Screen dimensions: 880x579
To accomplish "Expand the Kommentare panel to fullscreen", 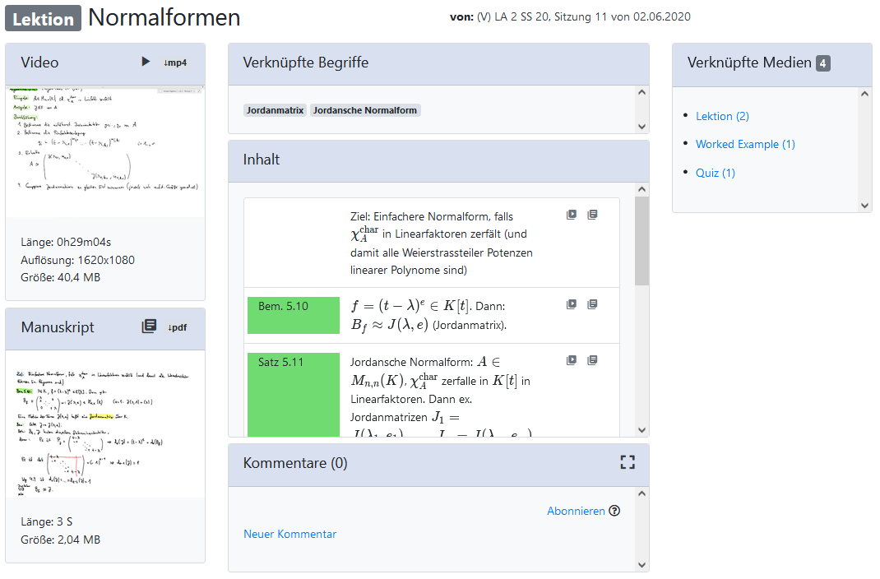I will tap(628, 463).
